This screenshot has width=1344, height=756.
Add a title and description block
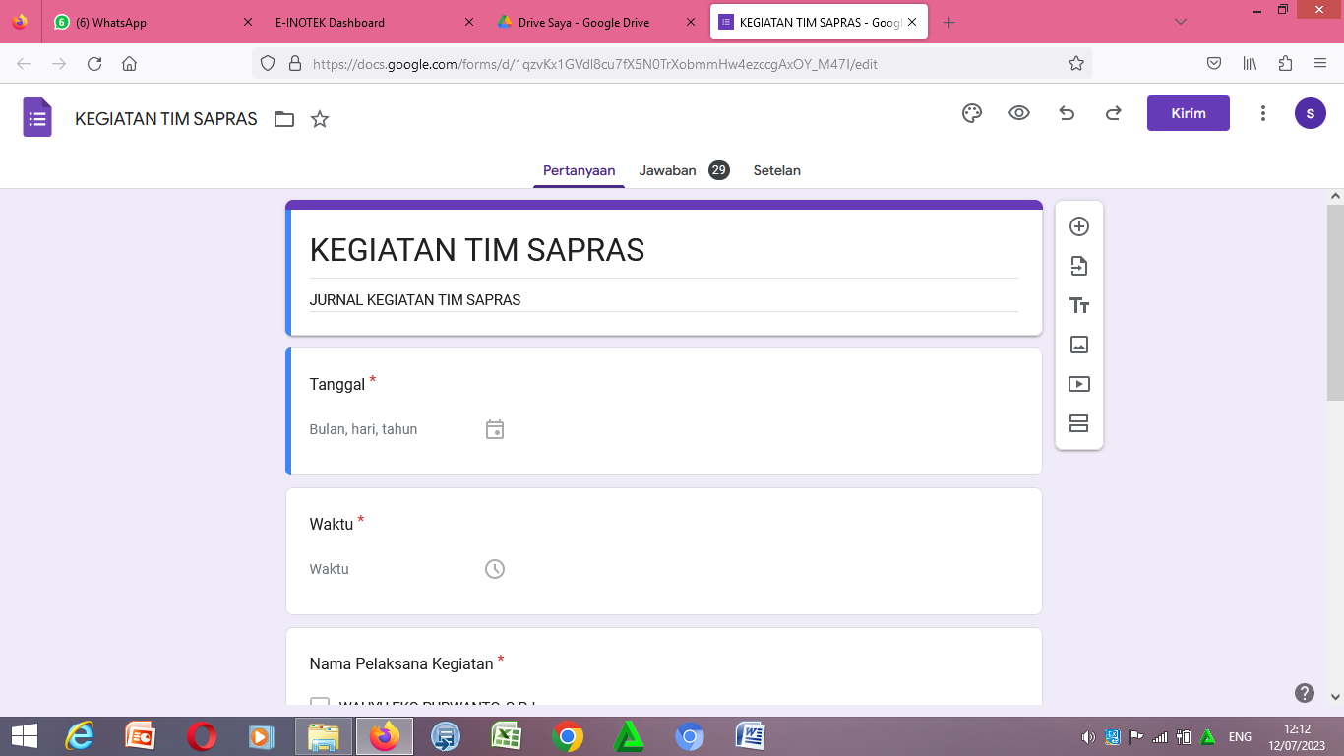1079,305
